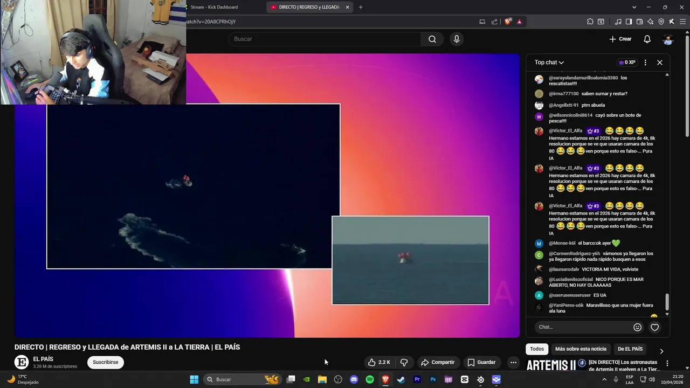Open File Explorer from the taskbar
The image size is (690, 388).
coord(322,379)
